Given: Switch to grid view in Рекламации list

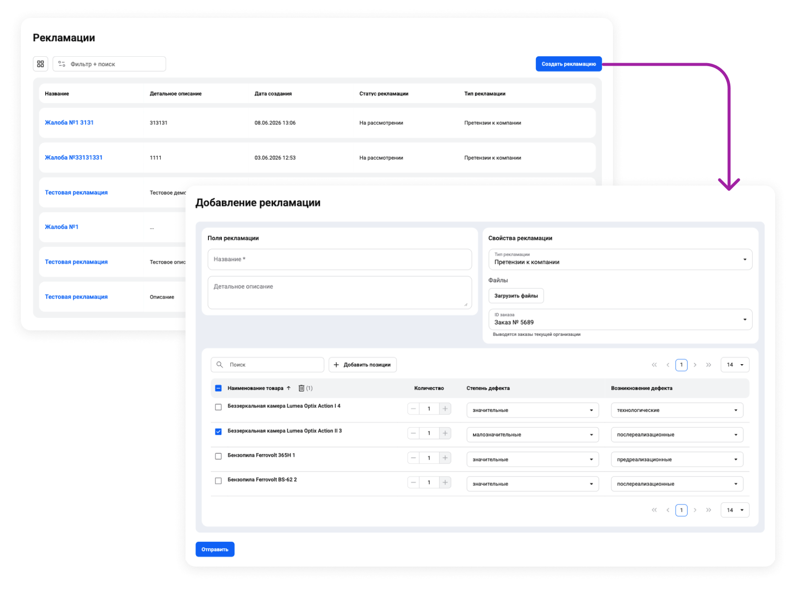Looking at the screenshot, I should pos(40,64).
